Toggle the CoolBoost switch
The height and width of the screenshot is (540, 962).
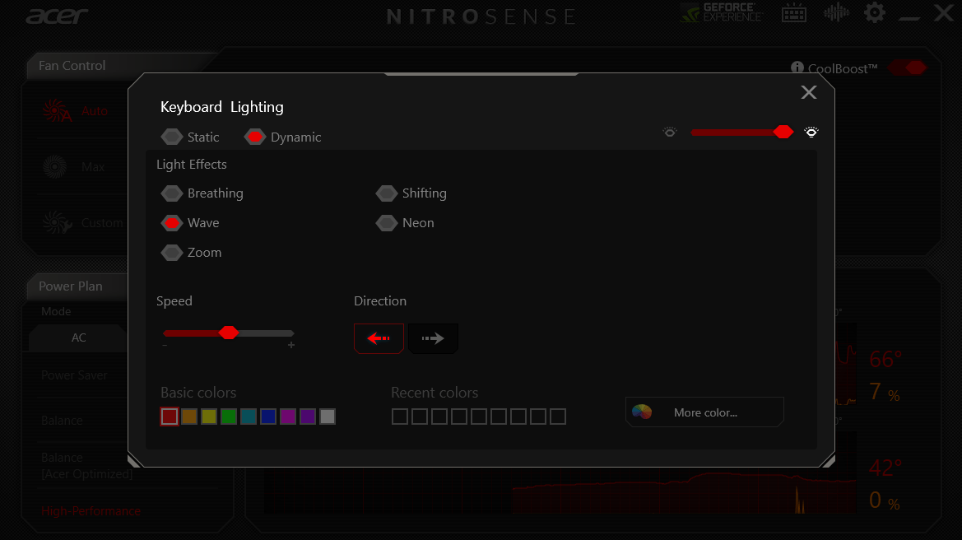pos(907,68)
